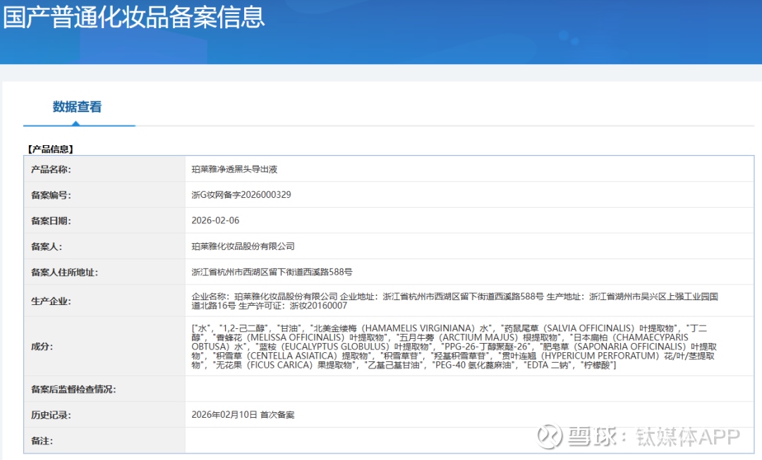Click the 钛媒体APP watermark text
This screenshot has height=460, width=762.
687,437
